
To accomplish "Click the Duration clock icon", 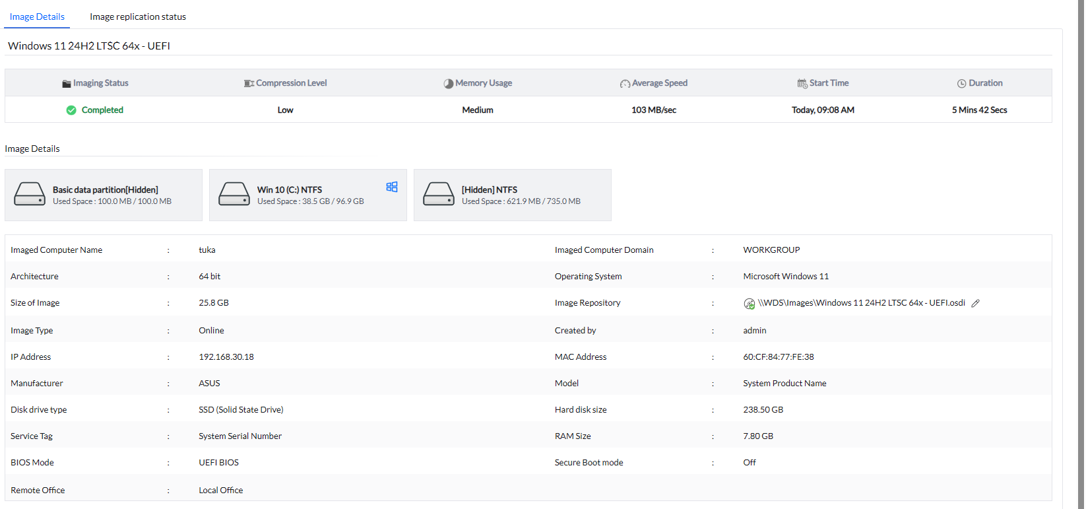I will 962,84.
